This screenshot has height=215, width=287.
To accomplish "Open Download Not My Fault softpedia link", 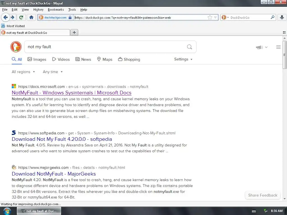I will click(x=62, y=139).
